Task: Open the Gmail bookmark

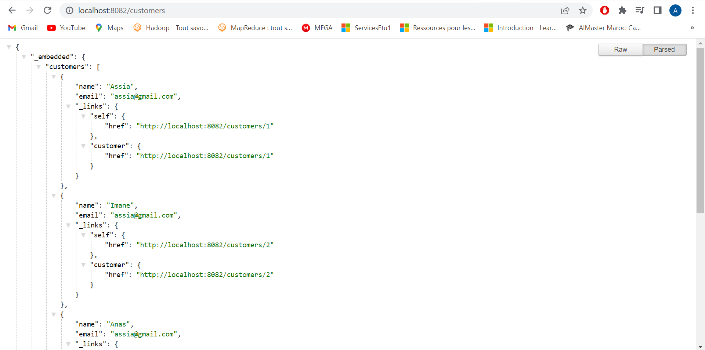Action: pos(23,28)
